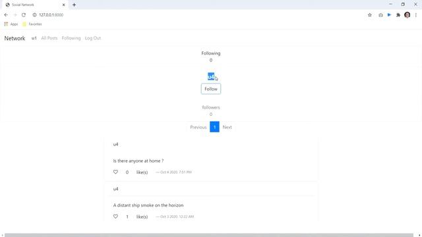
Task: Bookmark this page with the star icon
Action: point(370,15)
